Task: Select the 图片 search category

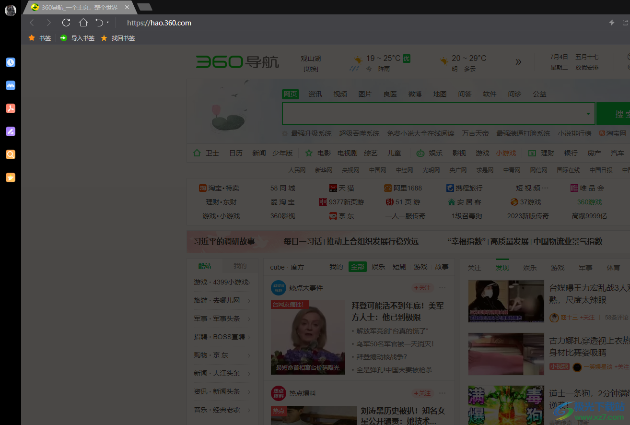Action: [x=365, y=94]
